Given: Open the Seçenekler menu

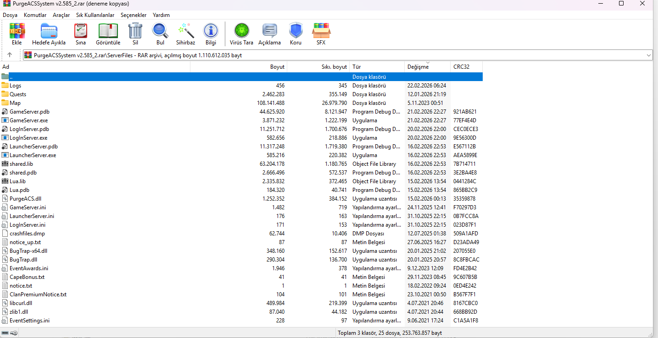Looking at the screenshot, I should click(134, 15).
